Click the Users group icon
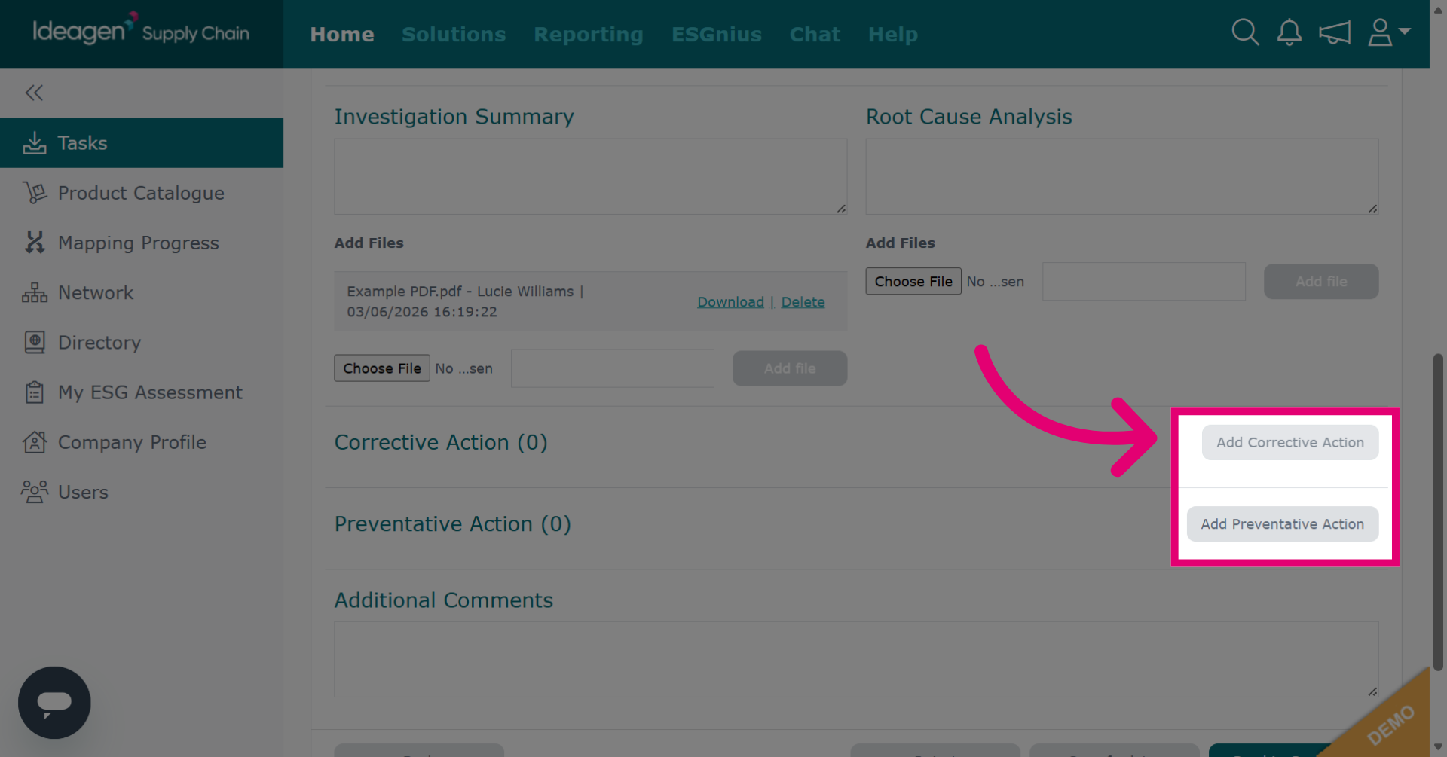The image size is (1447, 757). [35, 492]
